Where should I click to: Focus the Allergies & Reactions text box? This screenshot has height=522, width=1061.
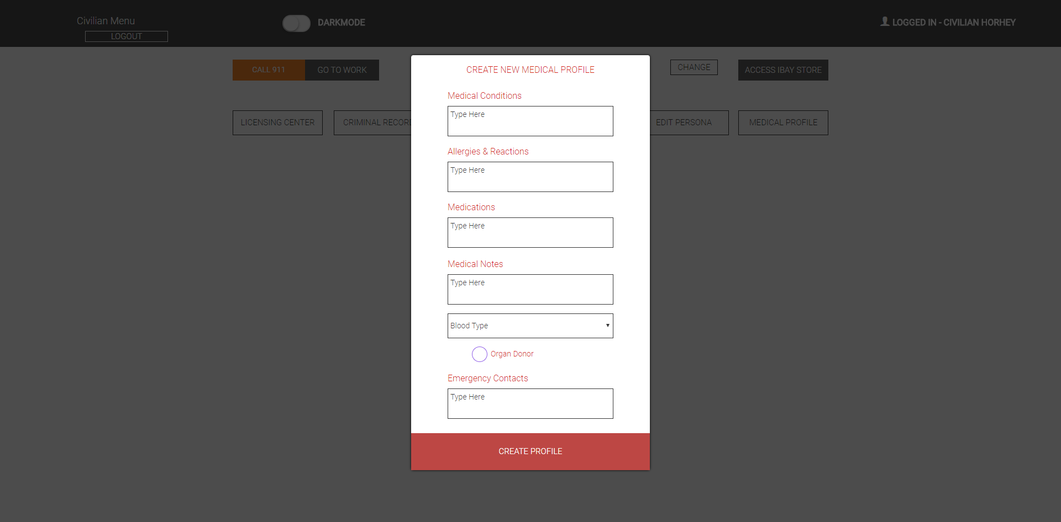(x=530, y=177)
